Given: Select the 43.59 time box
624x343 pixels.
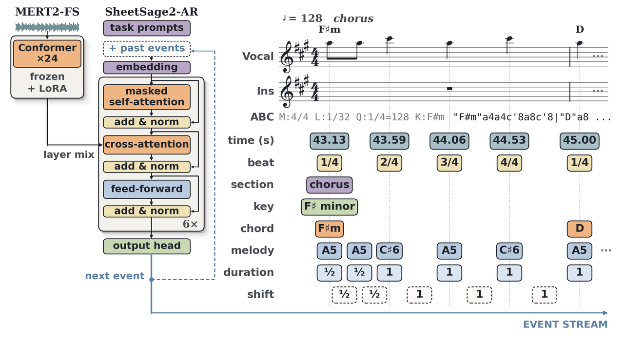Looking at the screenshot, I should click(390, 141).
